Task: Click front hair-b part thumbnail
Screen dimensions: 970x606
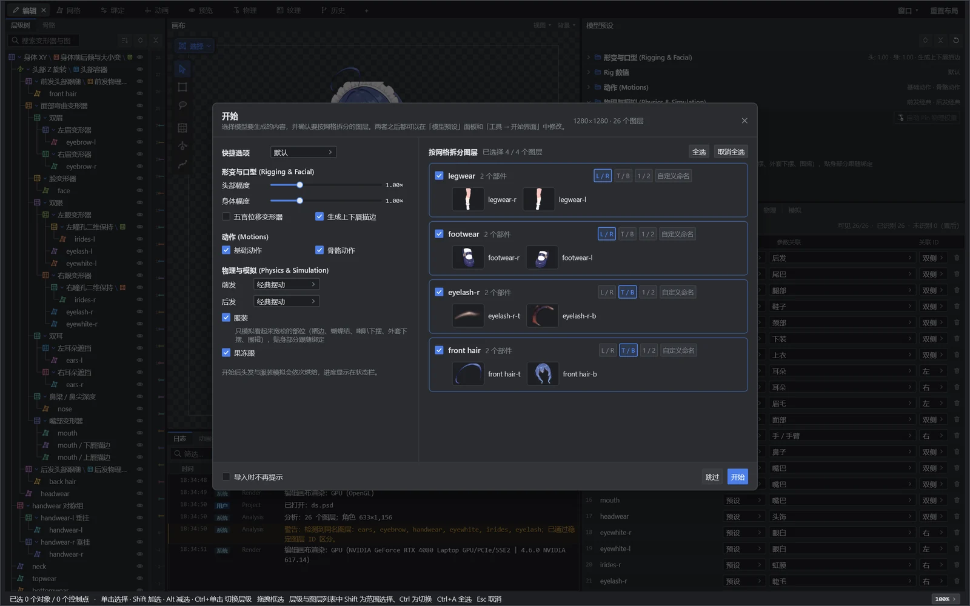Action: pyautogui.click(x=543, y=374)
